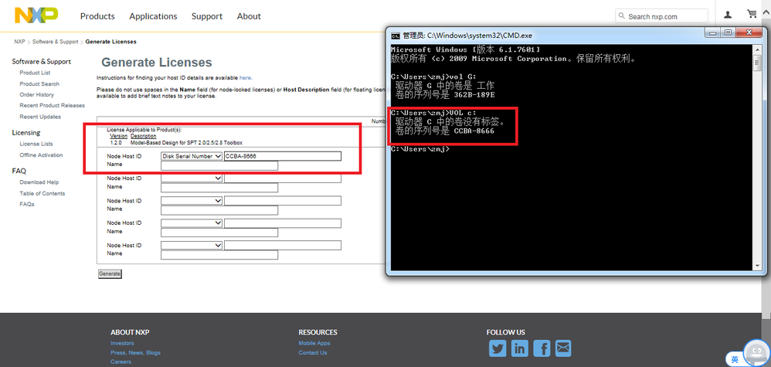Click the CCBA-8666 serial in CMD window
The image size is (771, 367).
point(474,131)
